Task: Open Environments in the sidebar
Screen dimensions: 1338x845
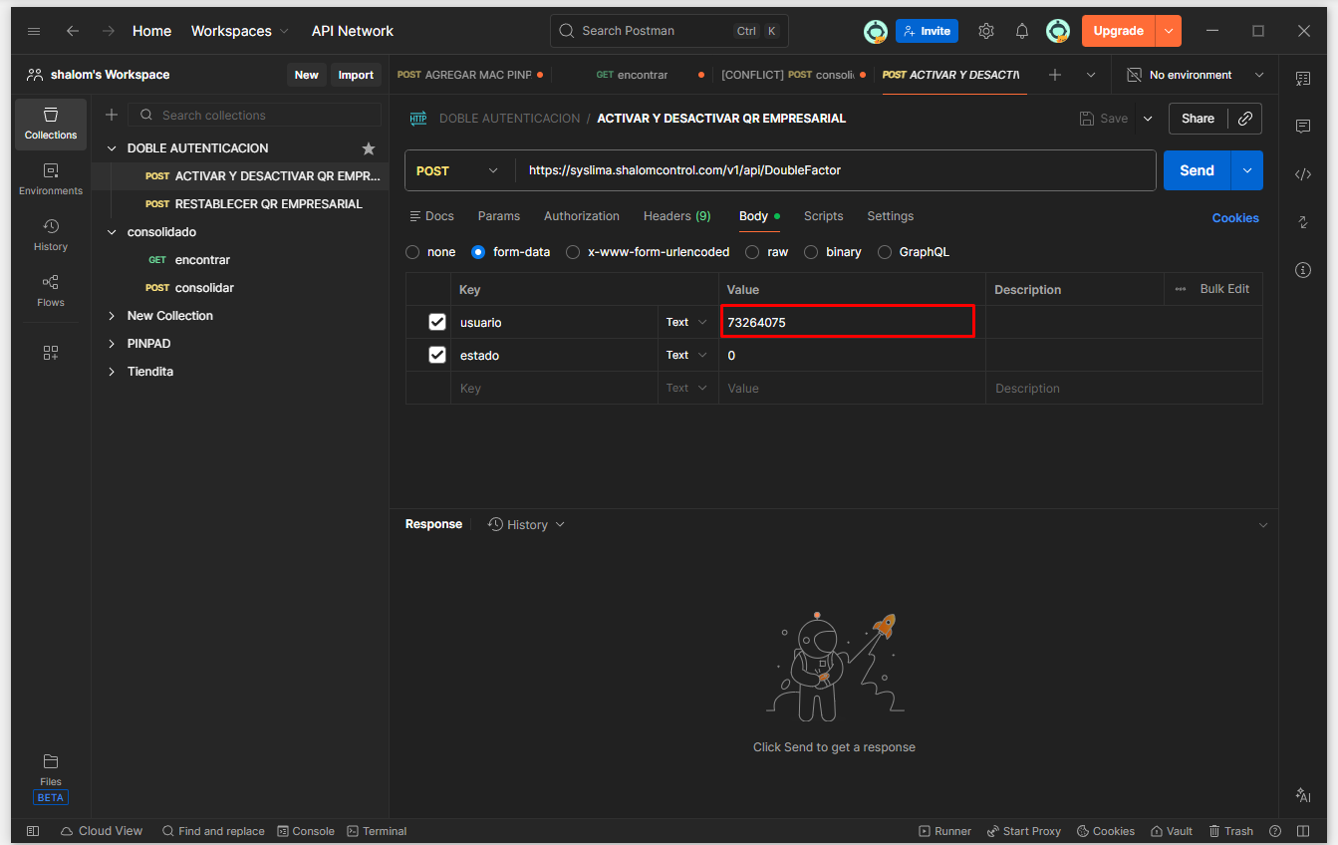Action: click(51, 178)
